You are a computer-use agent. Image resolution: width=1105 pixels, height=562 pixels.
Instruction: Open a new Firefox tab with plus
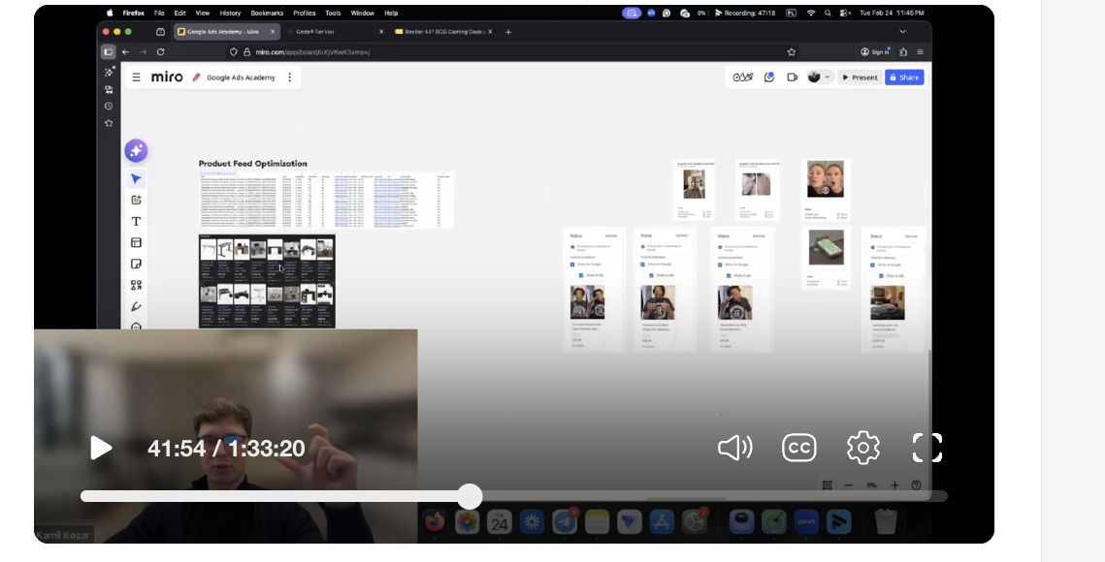pos(508,32)
